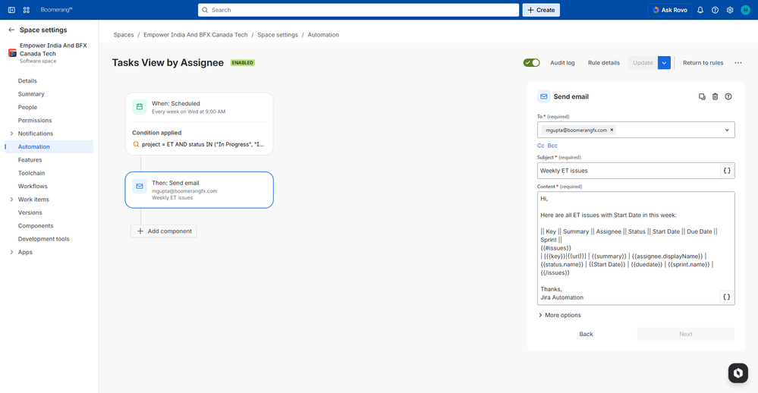
Task: Click the condition JQL search icon
Action: coord(137,144)
